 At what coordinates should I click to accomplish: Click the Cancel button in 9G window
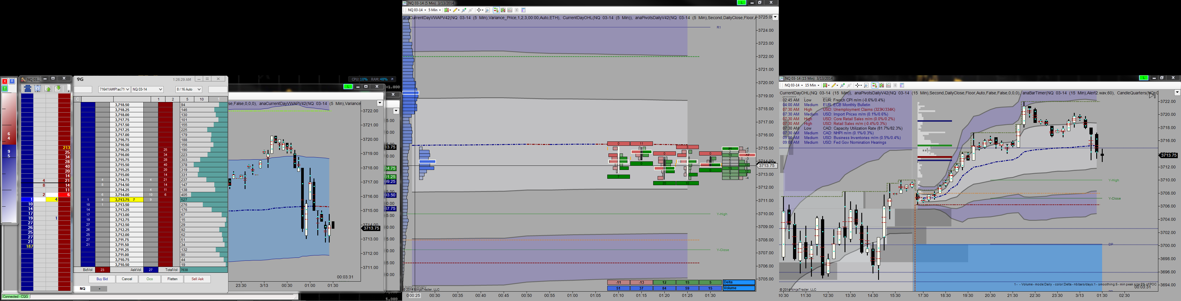coord(127,279)
